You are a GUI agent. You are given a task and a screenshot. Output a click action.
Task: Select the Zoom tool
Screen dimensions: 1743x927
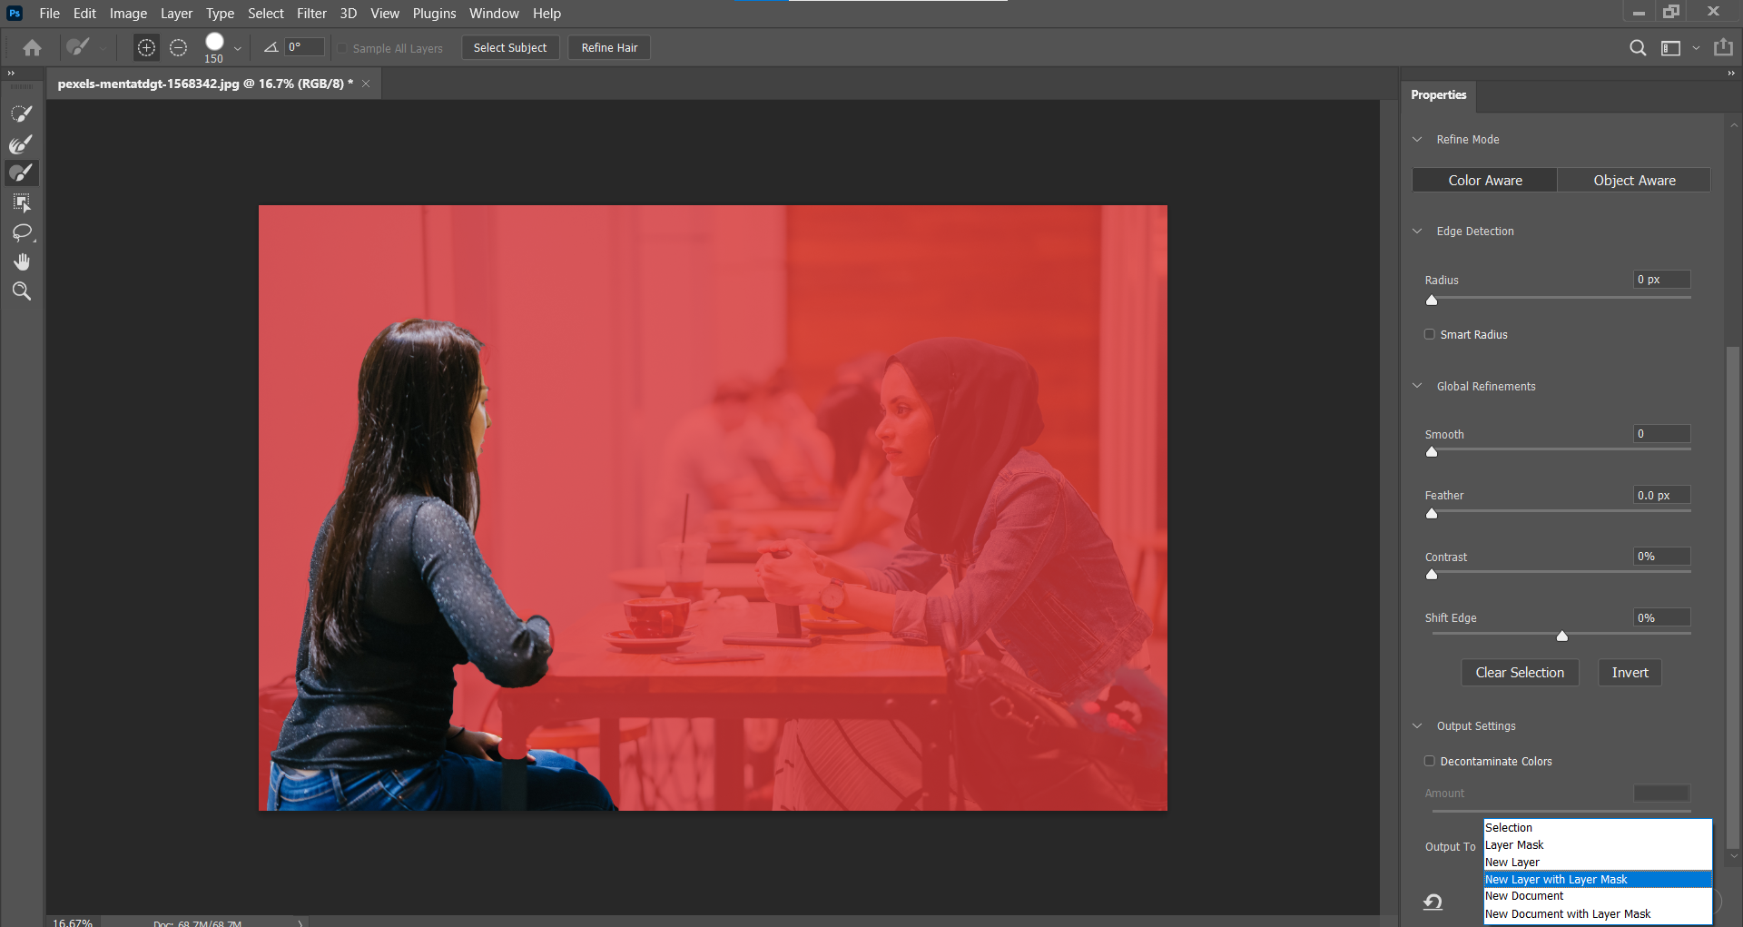(x=21, y=291)
